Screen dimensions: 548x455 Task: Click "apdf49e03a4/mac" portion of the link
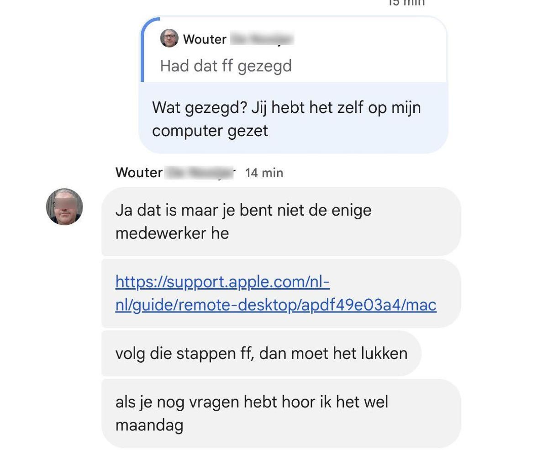(369, 305)
